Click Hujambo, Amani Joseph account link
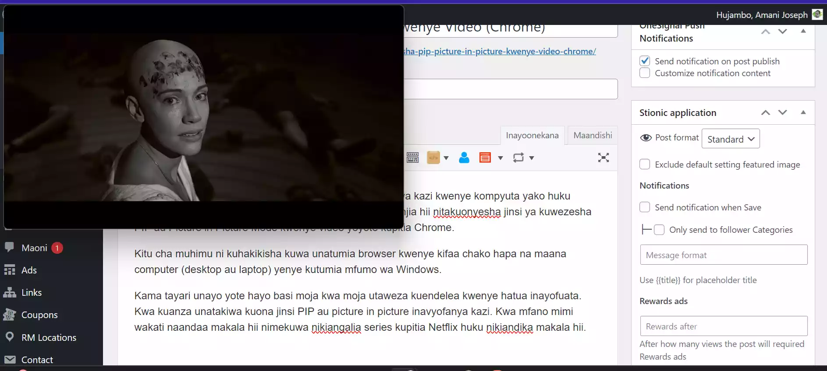Image resolution: width=827 pixels, height=371 pixels. (762, 15)
